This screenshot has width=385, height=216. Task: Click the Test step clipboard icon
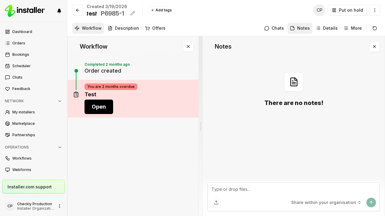(x=76, y=94)
